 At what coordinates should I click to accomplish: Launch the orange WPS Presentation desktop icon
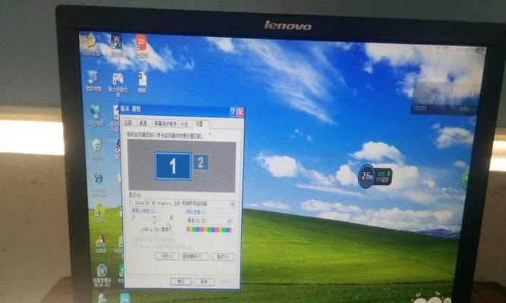pos(141,46)
